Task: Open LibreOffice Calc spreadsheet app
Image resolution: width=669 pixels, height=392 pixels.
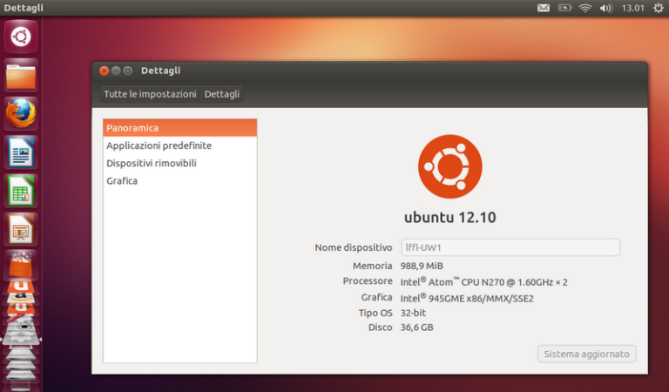Action: tap(21, 191)
